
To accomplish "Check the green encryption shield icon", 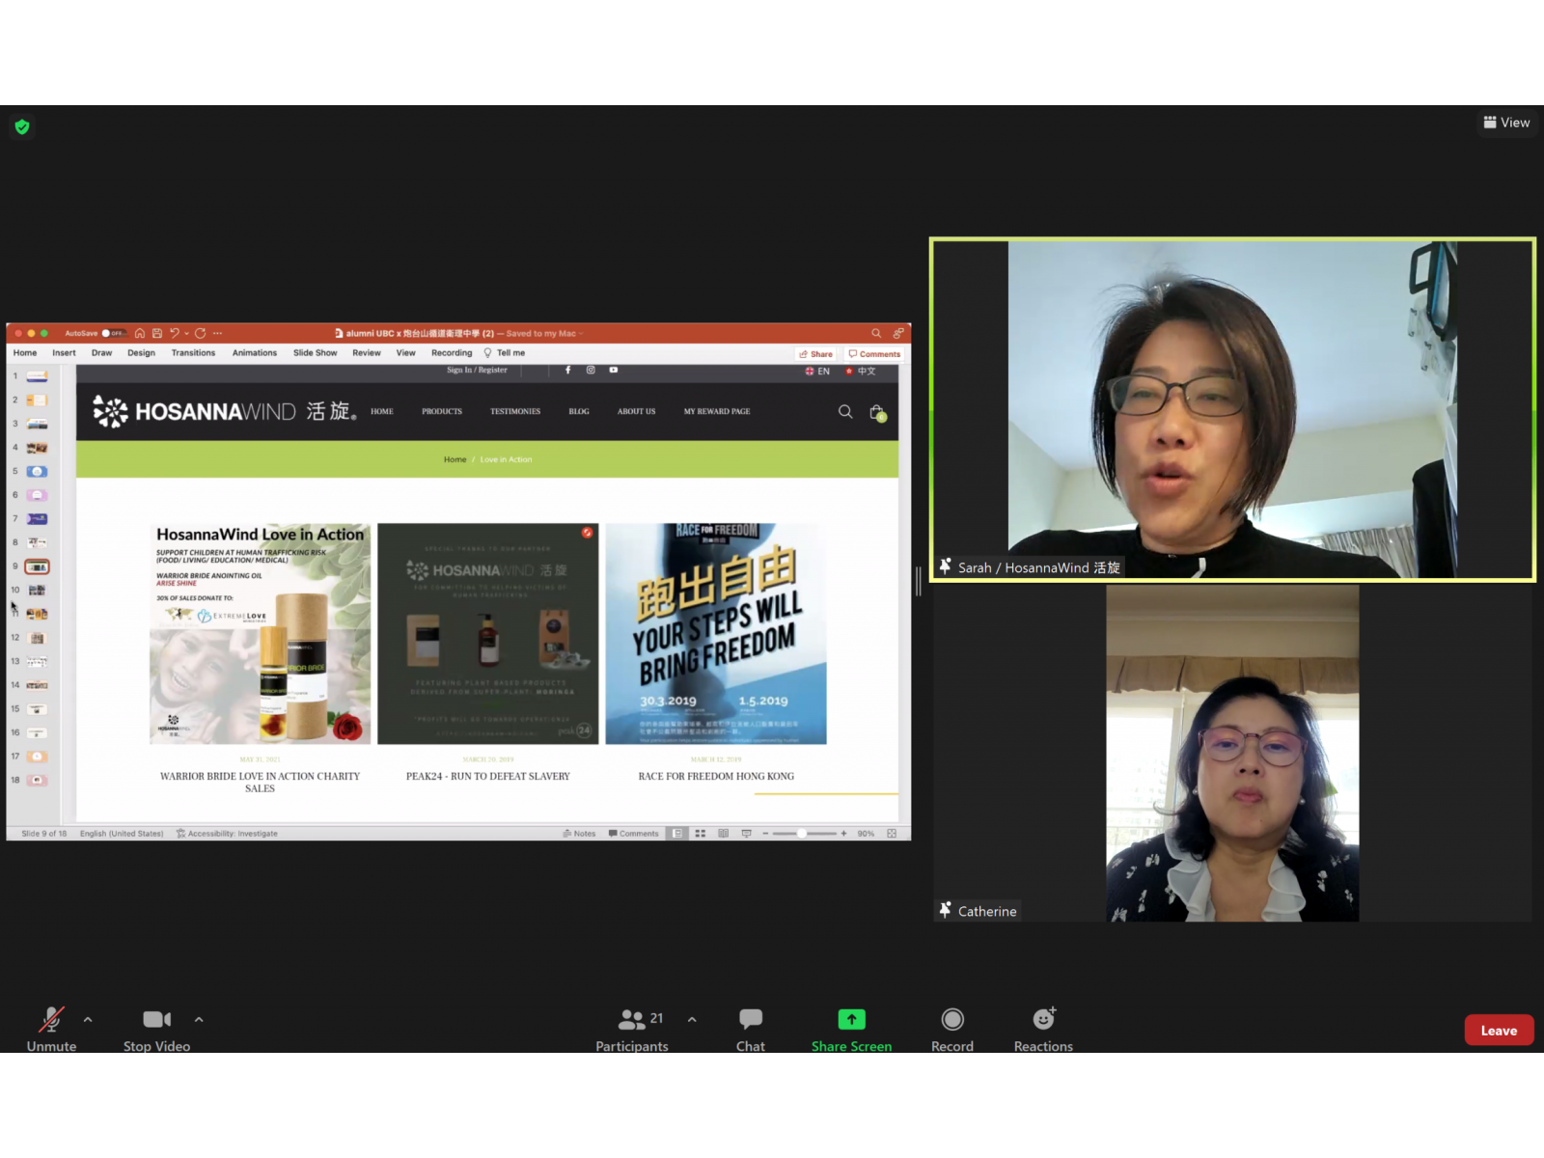I will [x=22, y=126].
